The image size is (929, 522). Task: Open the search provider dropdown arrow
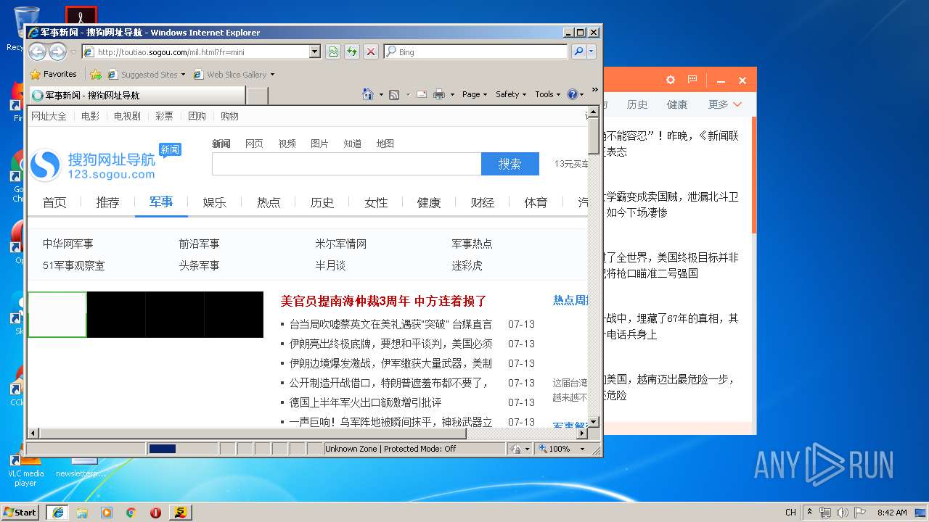[592, 51]
